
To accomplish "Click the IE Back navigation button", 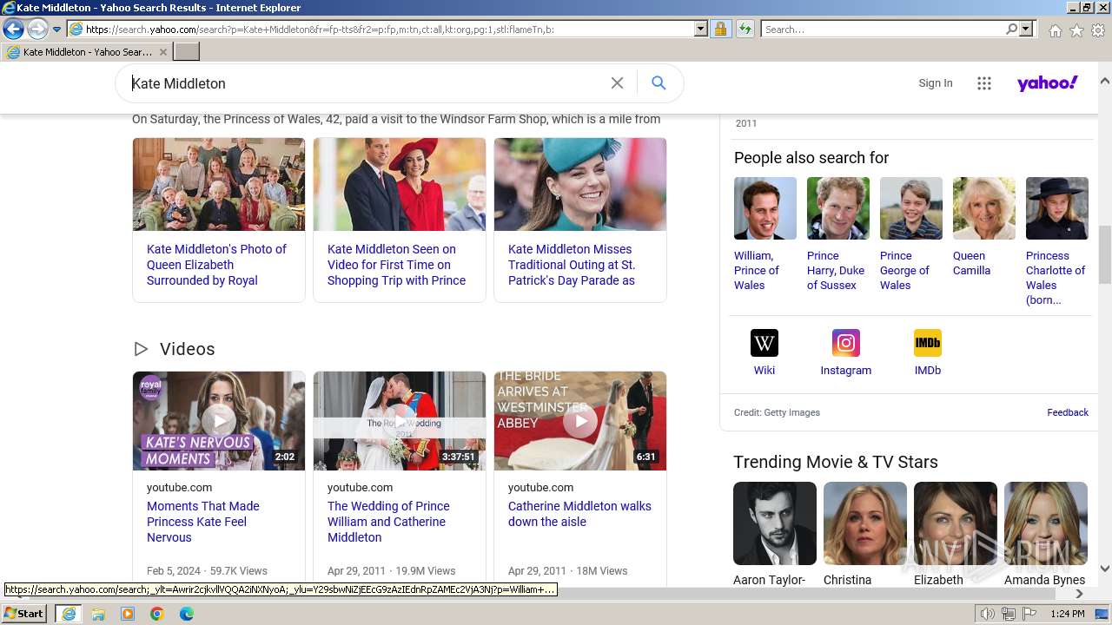I will (x=13, y=30).
